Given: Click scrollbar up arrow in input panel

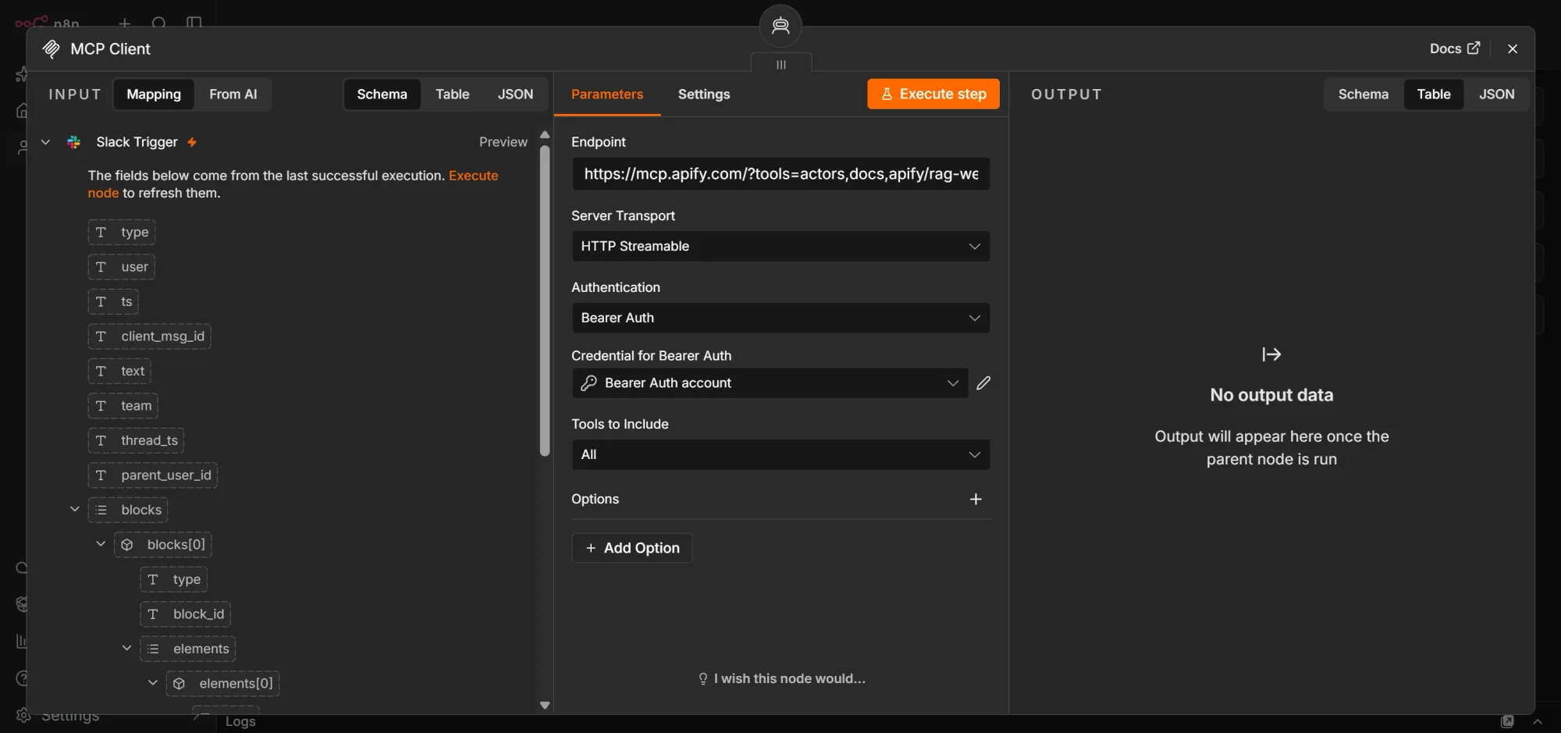Looking at the screenshot, I should coord(545,135).
